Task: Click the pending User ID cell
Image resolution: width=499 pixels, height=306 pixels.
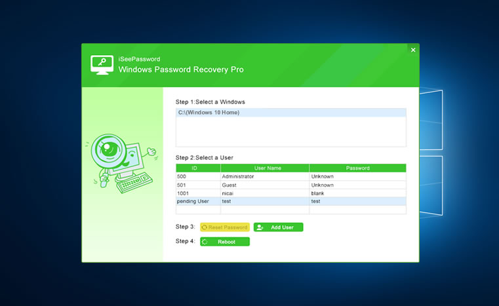Action: click(198, 201)
